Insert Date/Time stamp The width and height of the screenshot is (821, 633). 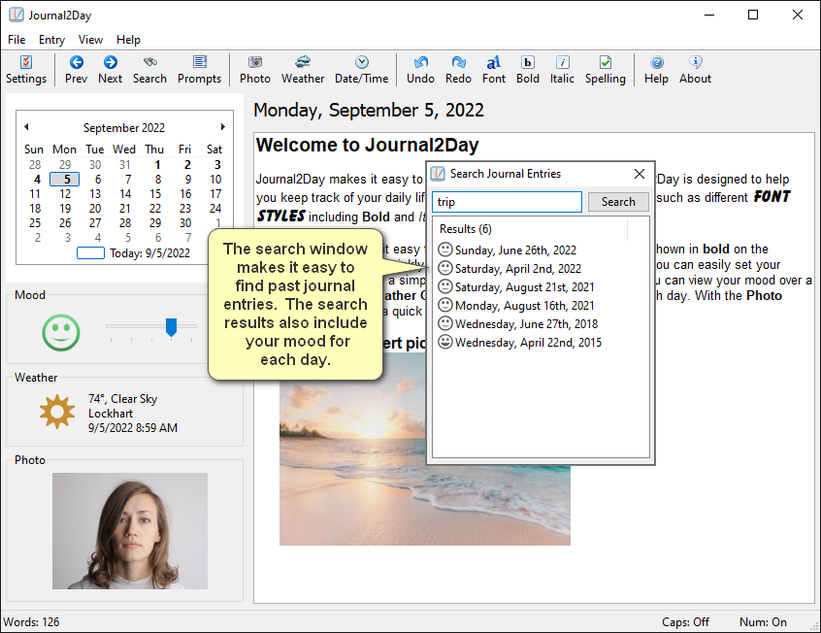362,70
